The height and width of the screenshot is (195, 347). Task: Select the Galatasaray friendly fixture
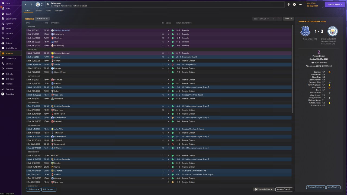(159, 45)
